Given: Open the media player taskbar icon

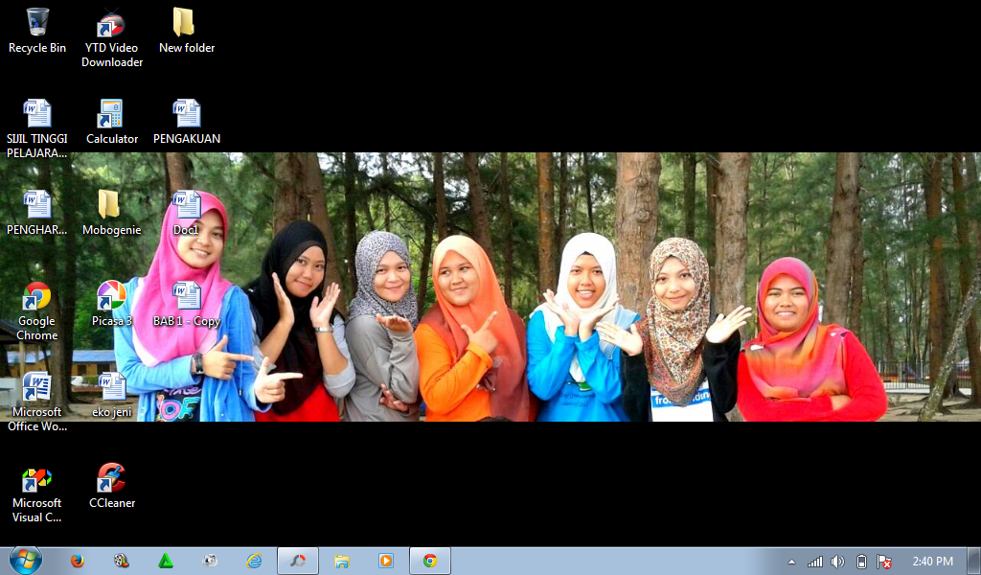Looking at the screenshot, I should tap(386, 561).
